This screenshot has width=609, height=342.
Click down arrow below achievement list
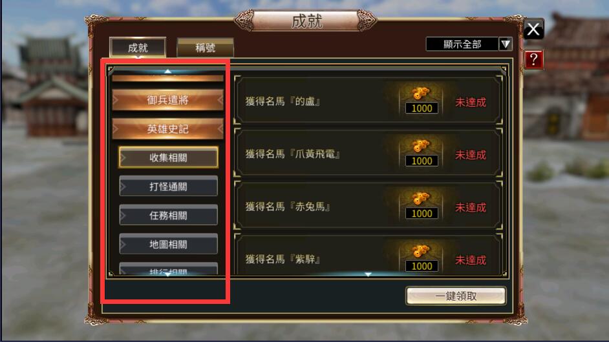(x=368, y=274)
